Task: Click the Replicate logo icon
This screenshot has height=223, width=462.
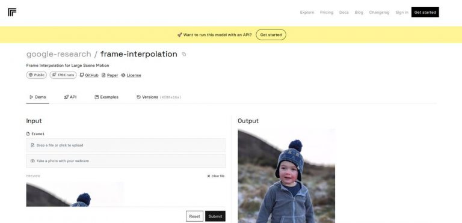Action: pyautogui.click(x=12, y=12)
